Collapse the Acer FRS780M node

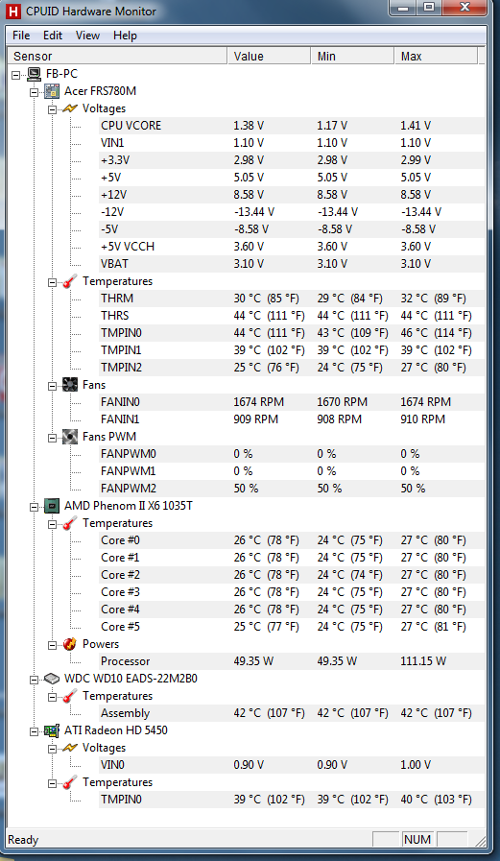point(36,91)
